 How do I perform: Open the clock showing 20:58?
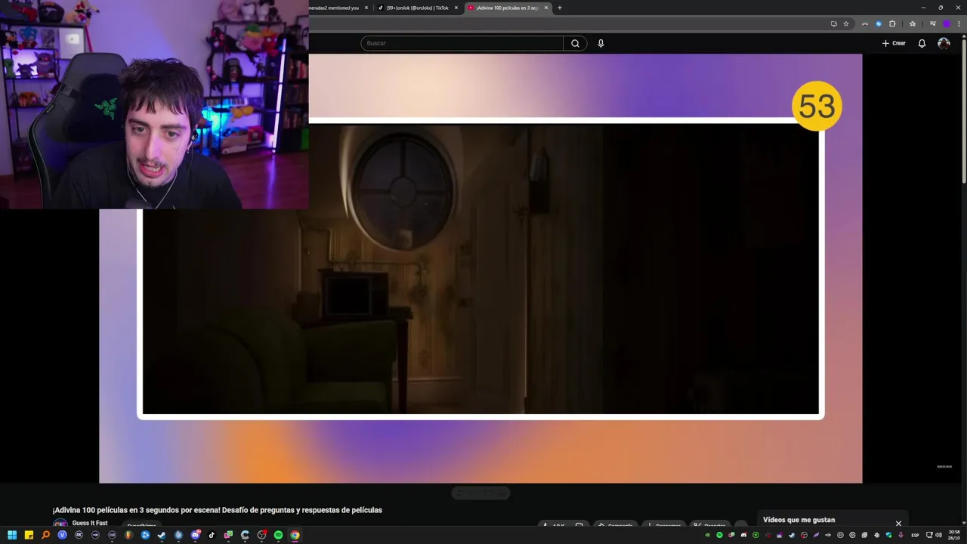coord(954,535)
